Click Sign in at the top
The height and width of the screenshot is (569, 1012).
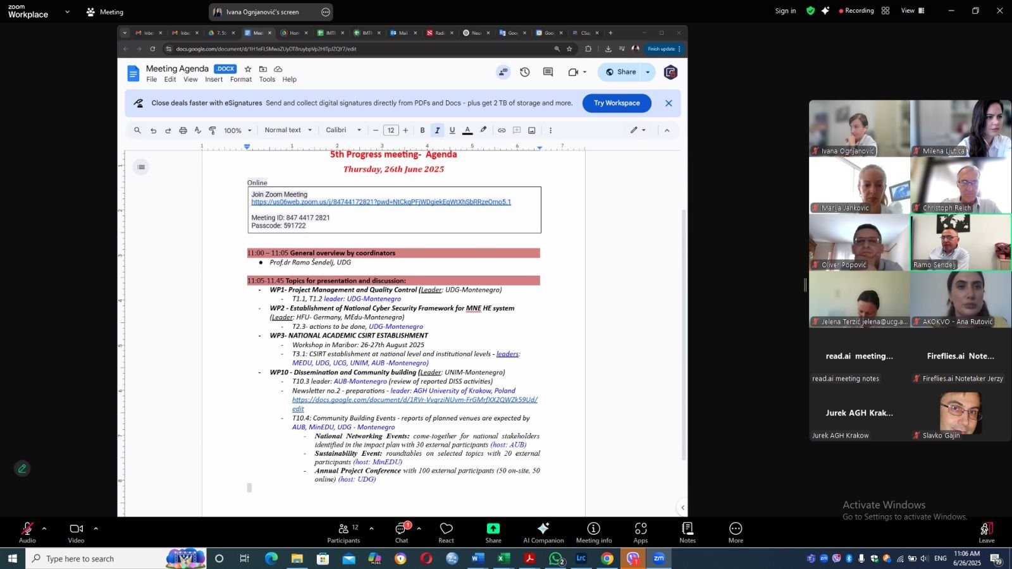(x=785, y=11)
